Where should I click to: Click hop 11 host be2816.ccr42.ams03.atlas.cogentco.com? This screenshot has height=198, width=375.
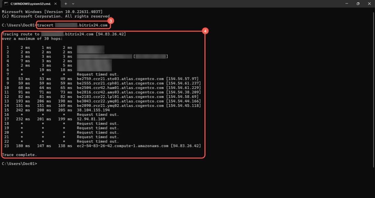pyautogui.click(x=120, y=92)
